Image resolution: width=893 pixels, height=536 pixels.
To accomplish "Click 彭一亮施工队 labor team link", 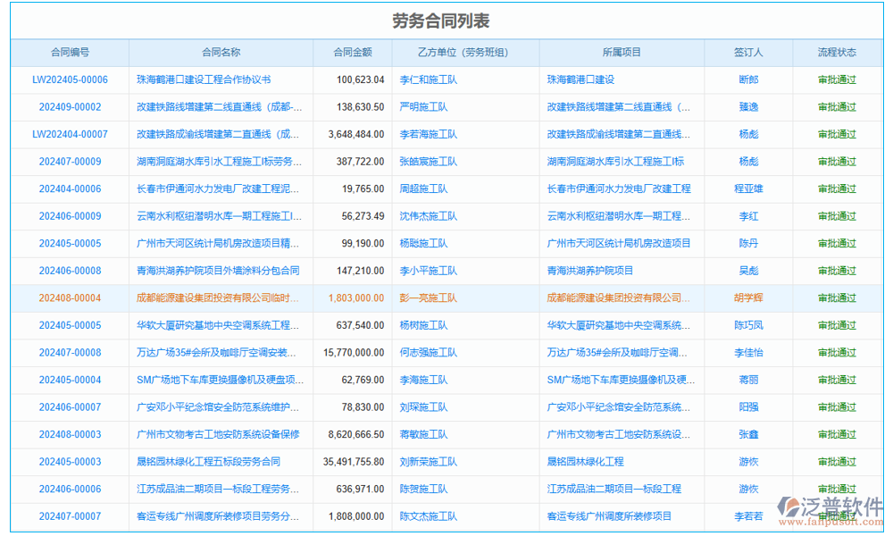I will [x=430, y=297].
